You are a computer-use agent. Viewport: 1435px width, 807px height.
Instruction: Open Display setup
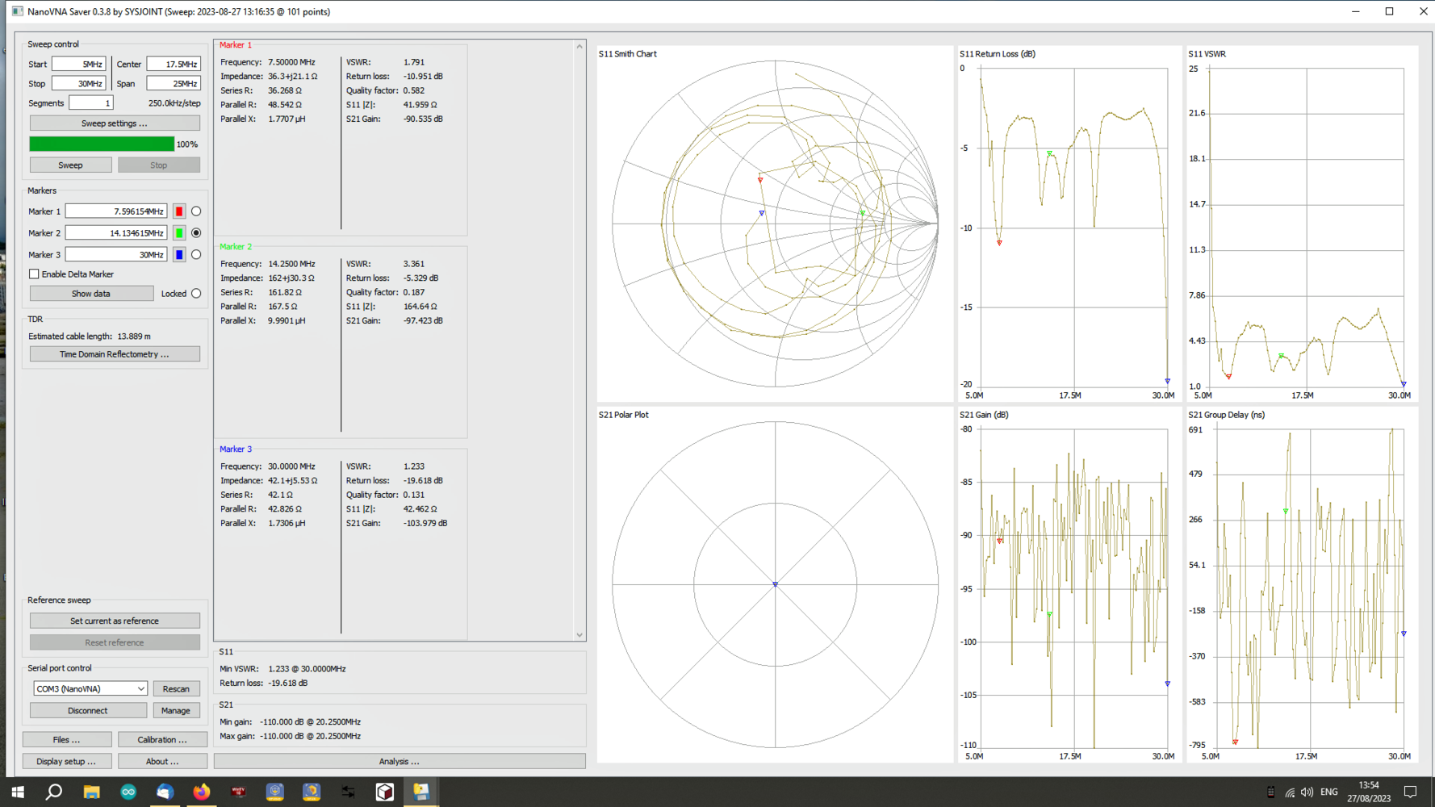click(x=67, y=761)
